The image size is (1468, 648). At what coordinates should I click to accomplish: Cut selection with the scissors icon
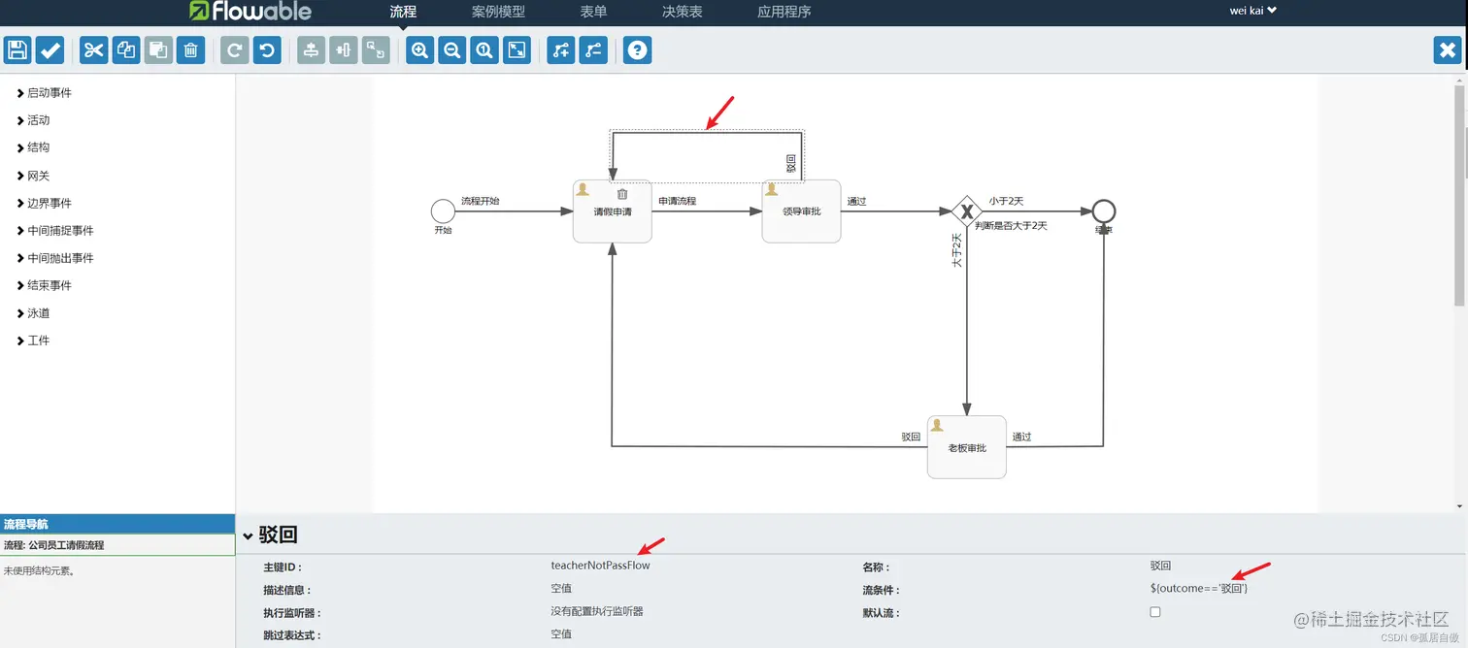click(94, 50)
